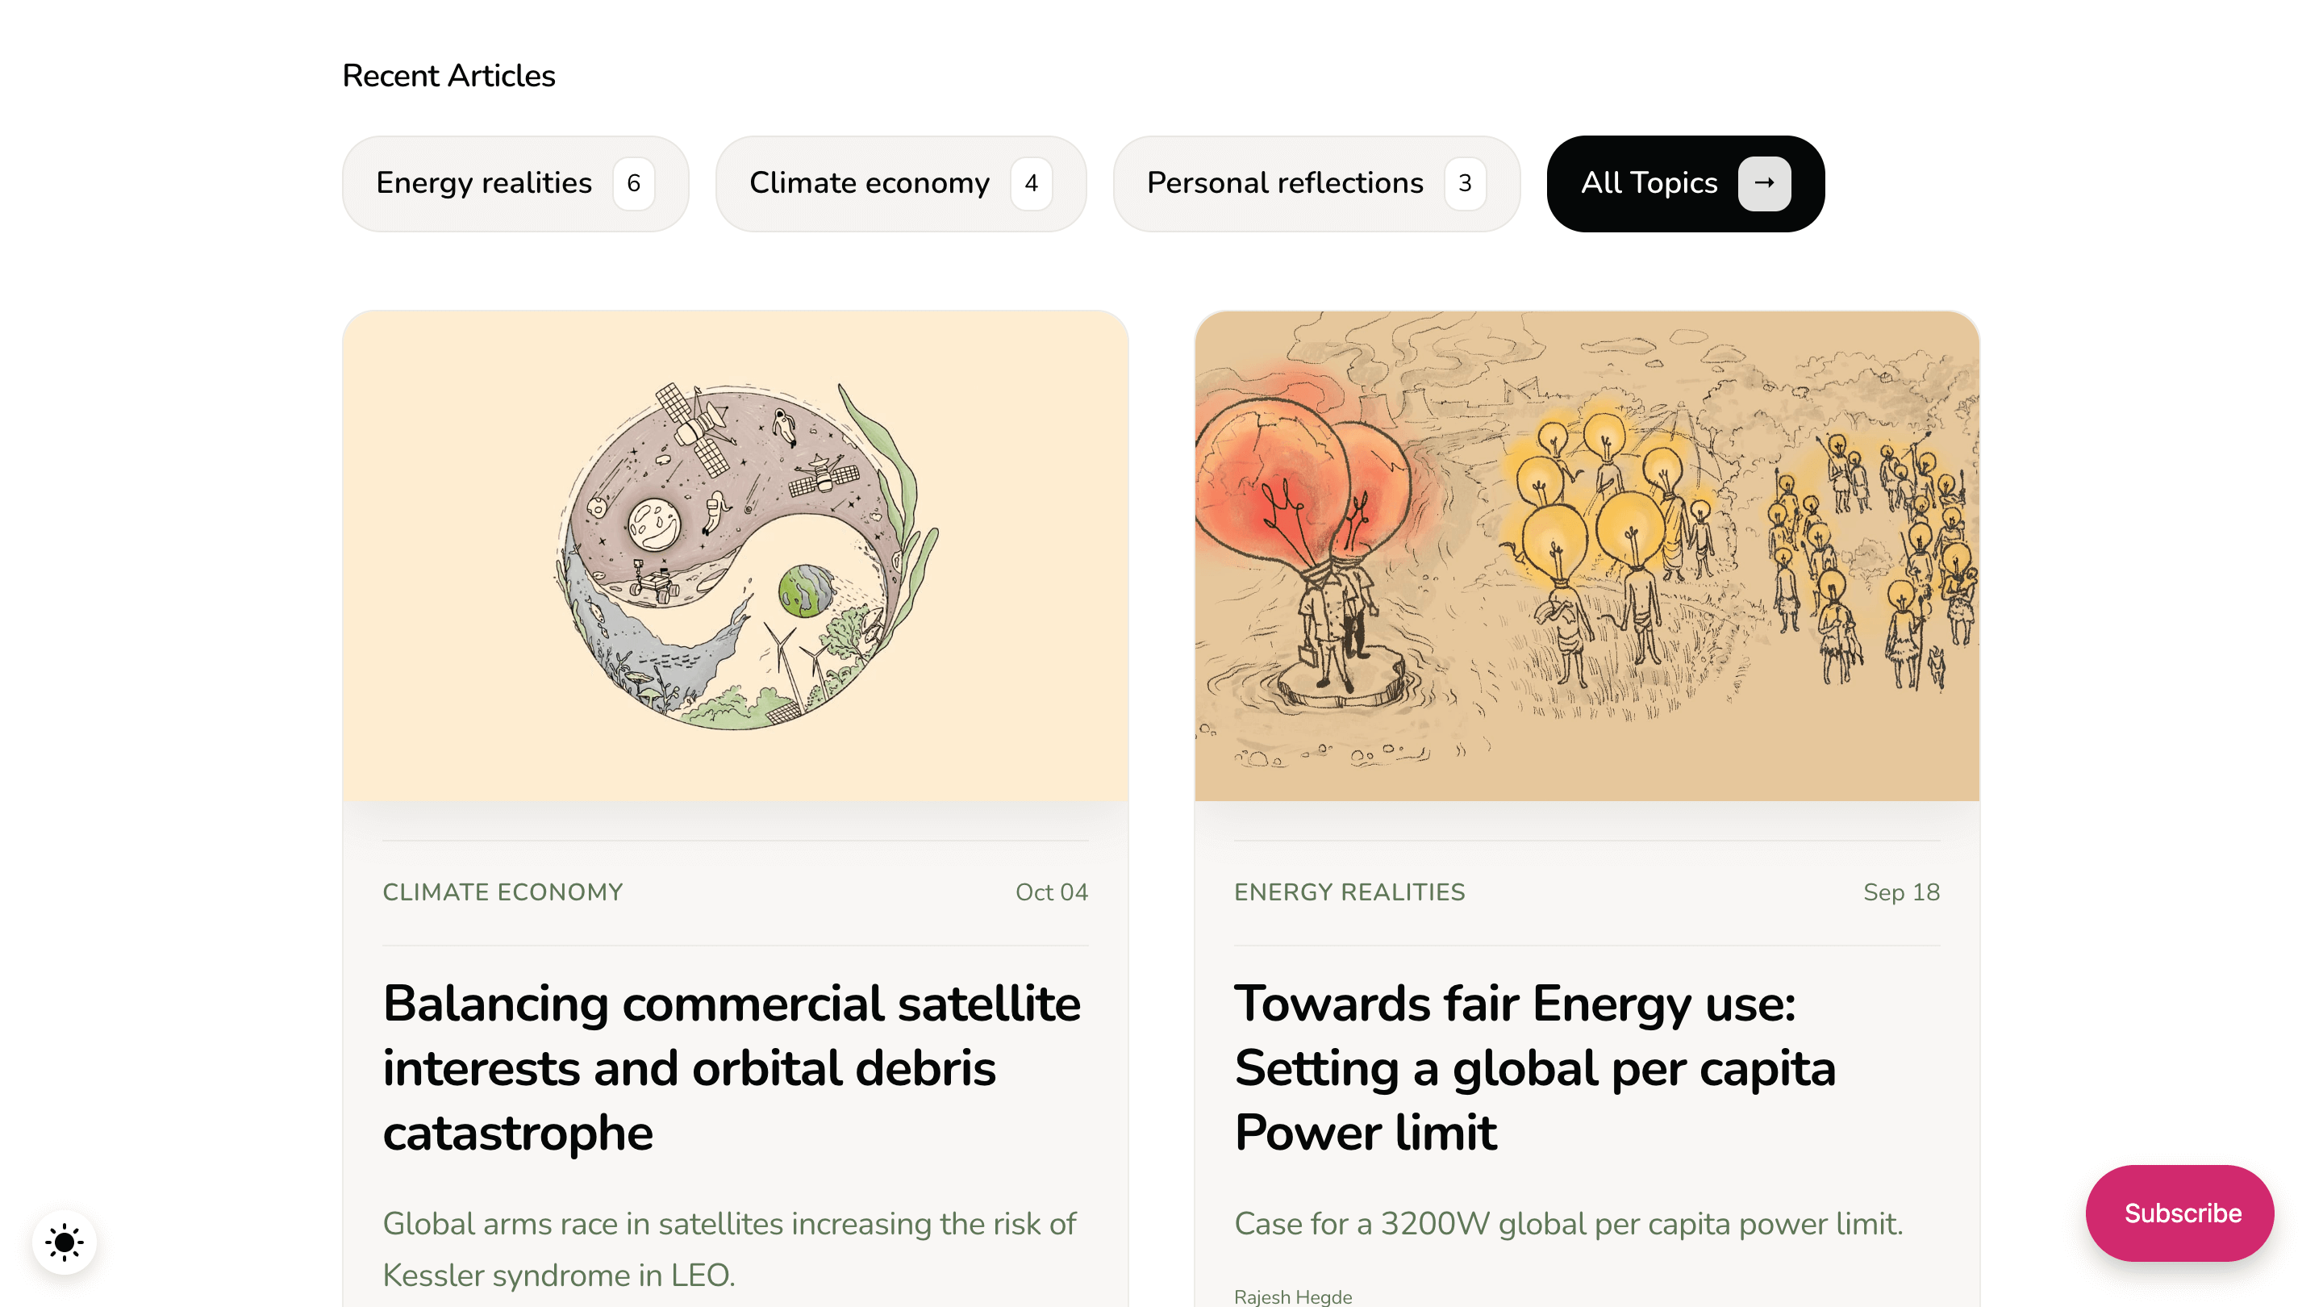Click the Climate economy count badge 4
The width and height of the screenshot is (2323, 1307).
tap(1031, 183)
